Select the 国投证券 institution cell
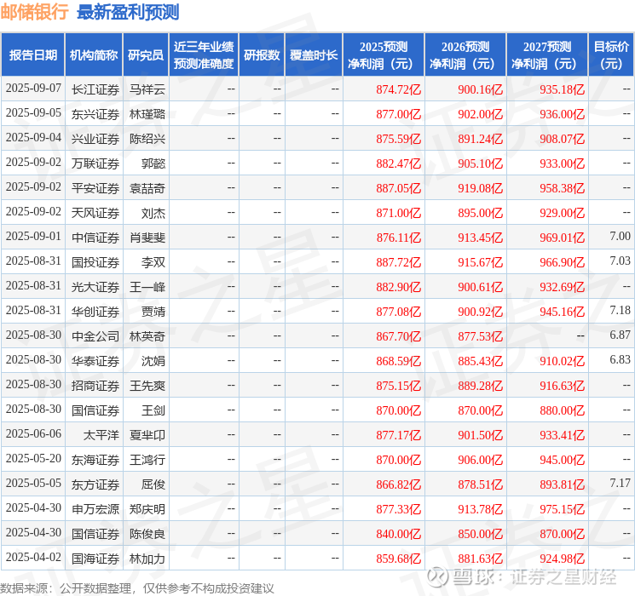 click(x=95, y=262)
